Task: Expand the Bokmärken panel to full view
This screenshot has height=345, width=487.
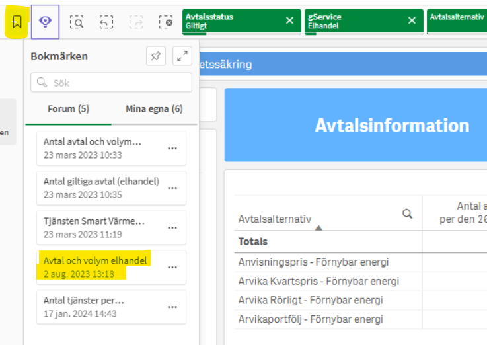Action: click(182, 56)
